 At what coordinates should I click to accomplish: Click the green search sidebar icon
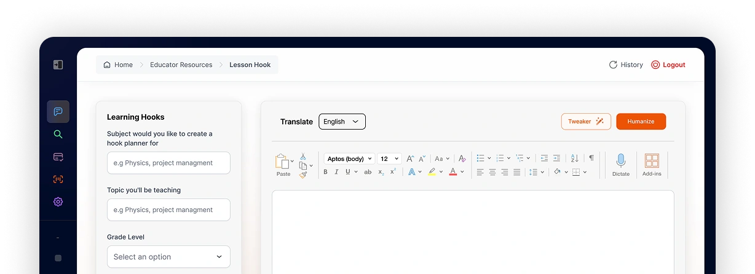tap(58, 134)
